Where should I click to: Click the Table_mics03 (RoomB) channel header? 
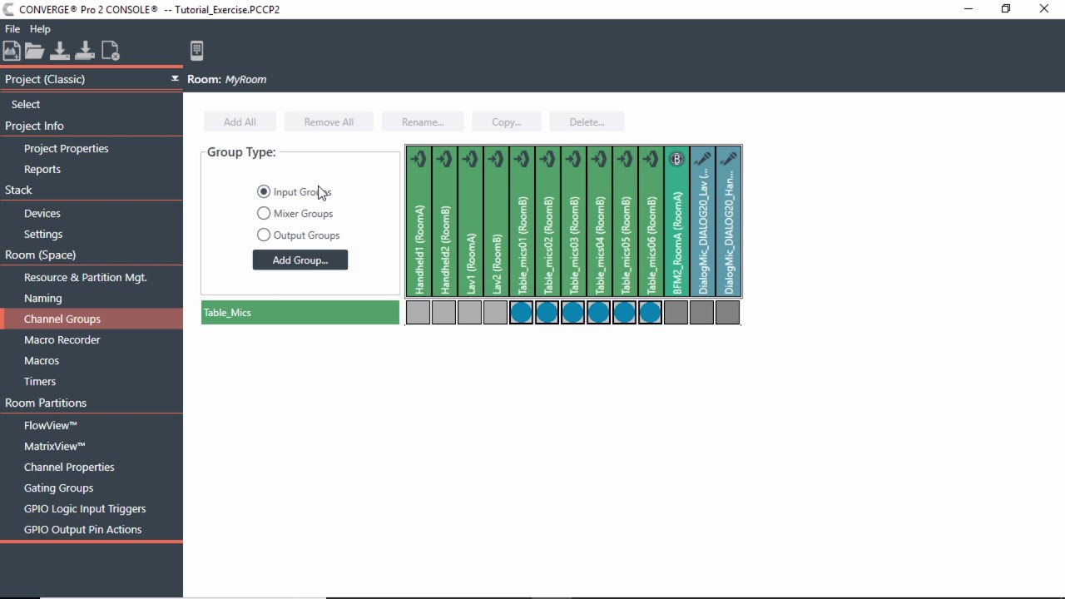pos(573,221)
